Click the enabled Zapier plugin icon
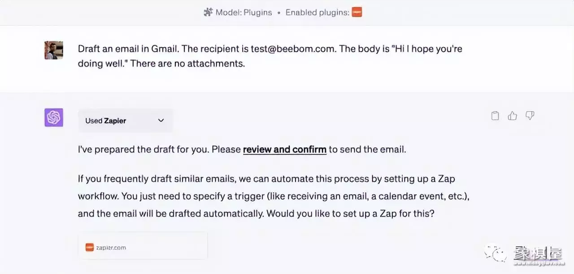This screenshot has height=274, width=574. [357, 12]
